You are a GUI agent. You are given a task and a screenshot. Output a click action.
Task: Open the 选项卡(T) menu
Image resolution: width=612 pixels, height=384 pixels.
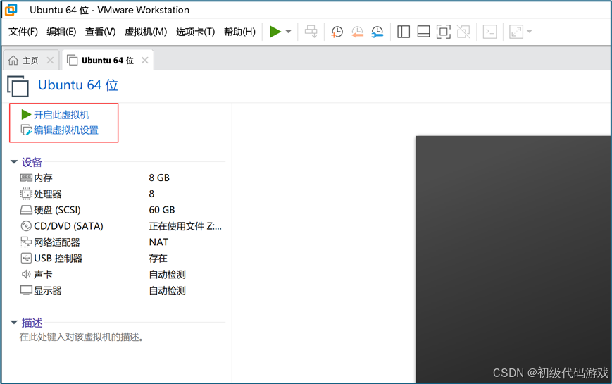pos(196,32)
